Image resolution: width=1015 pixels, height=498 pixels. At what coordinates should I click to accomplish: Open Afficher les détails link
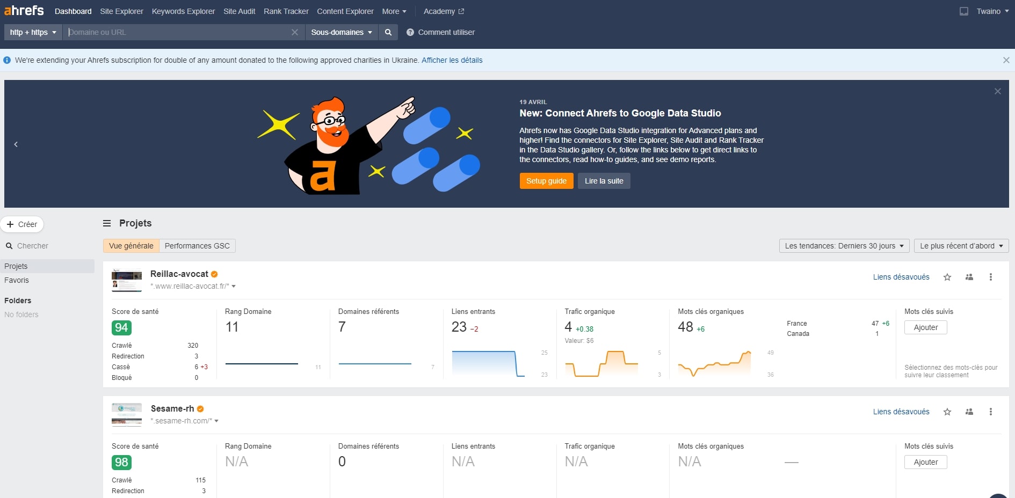pos(452,60)
